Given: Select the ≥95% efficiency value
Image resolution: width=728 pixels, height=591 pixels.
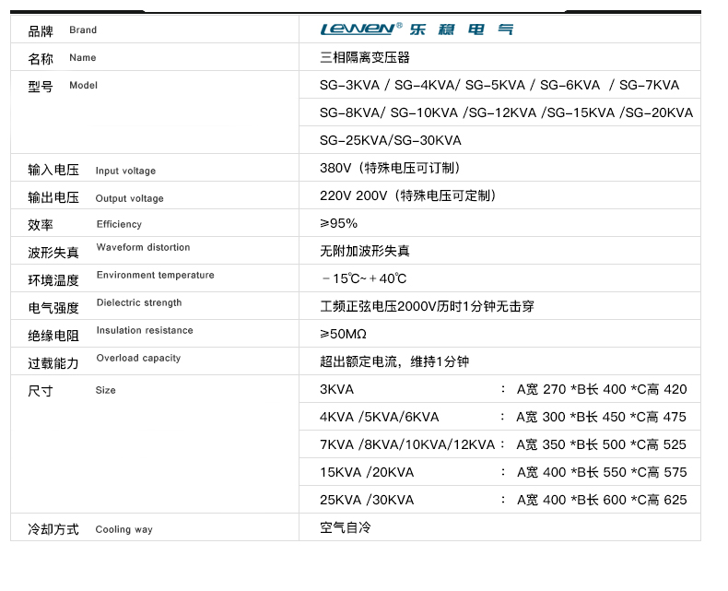Looking at the screenshot, I should [x=338, y=223].
